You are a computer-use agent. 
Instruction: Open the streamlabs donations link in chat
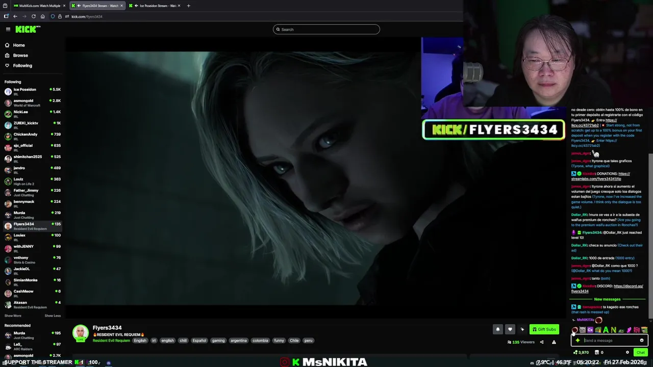tap(601, 176)
